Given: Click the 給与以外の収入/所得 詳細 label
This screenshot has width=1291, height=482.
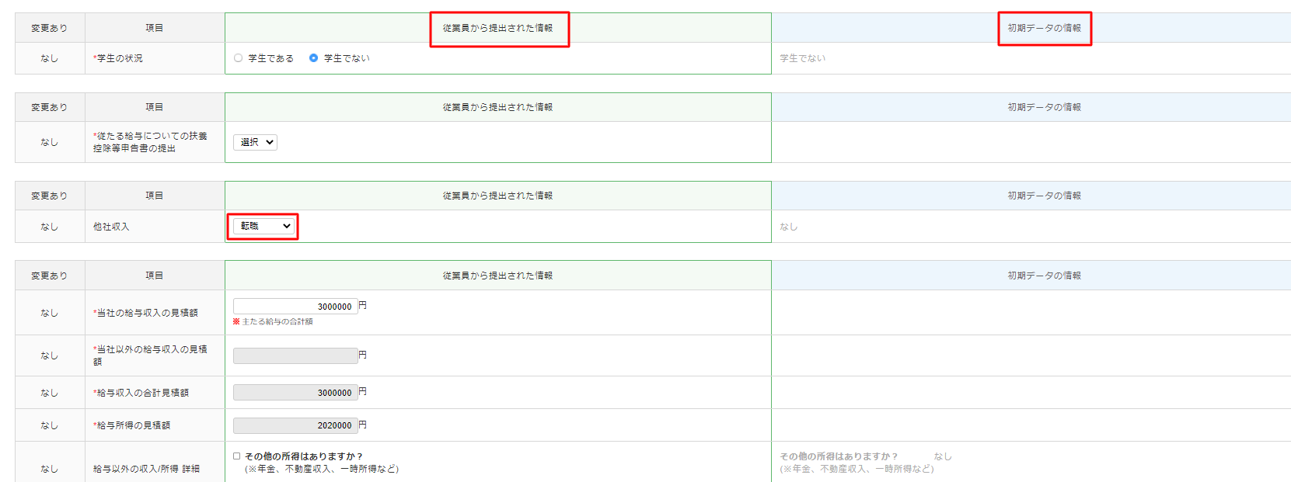Looking at the screenshot, I should click(x=146, y=469).
